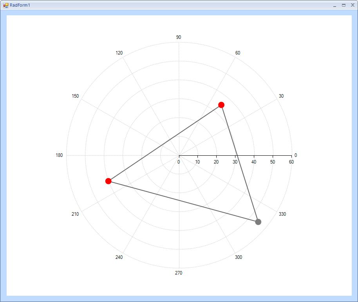The image size is (358, 302).
Task: Select the upper-right red data point
Action: pos(221,105)
